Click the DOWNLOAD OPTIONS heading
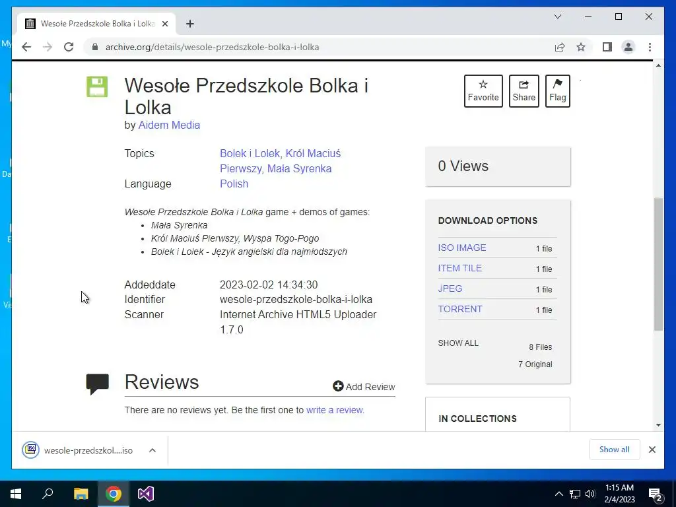 point(488,220)
